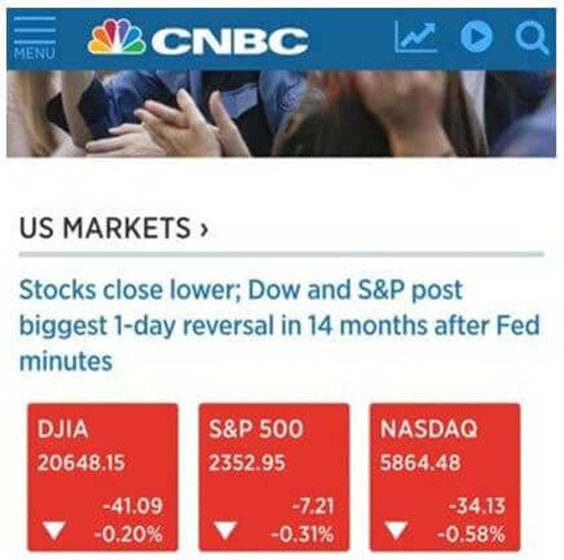Read the 'Stocks close lower' headline
Screen dimensions: 564x560
tap(279, 325)
